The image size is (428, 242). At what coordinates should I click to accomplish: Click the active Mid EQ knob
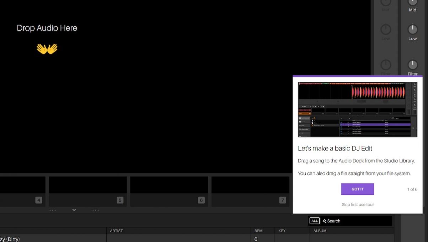pos(412,2)
